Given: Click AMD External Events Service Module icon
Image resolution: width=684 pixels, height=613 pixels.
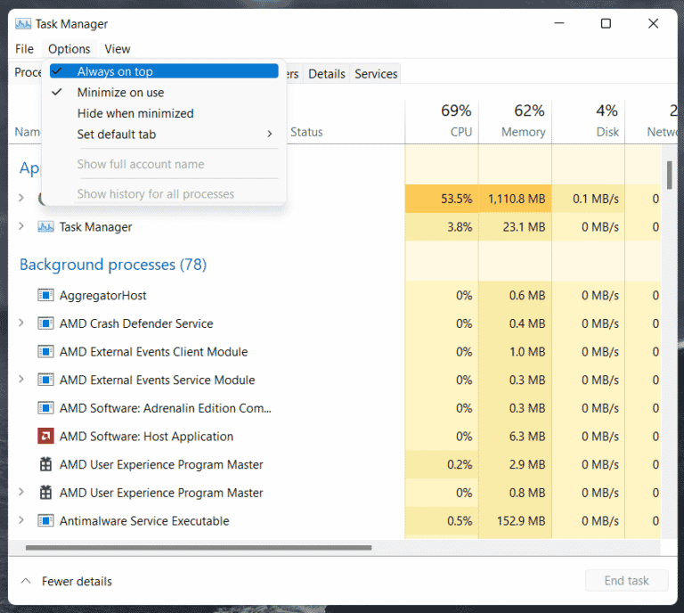Looking at the screenshot, I should tap(45, 380).
